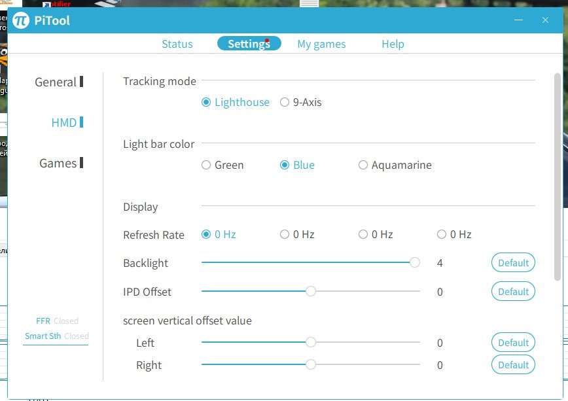Select Lighthouse tracking mode

click(206, 102)
